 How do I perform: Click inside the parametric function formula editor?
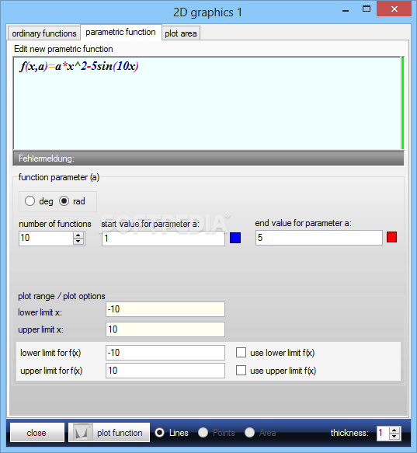[207, 103]
